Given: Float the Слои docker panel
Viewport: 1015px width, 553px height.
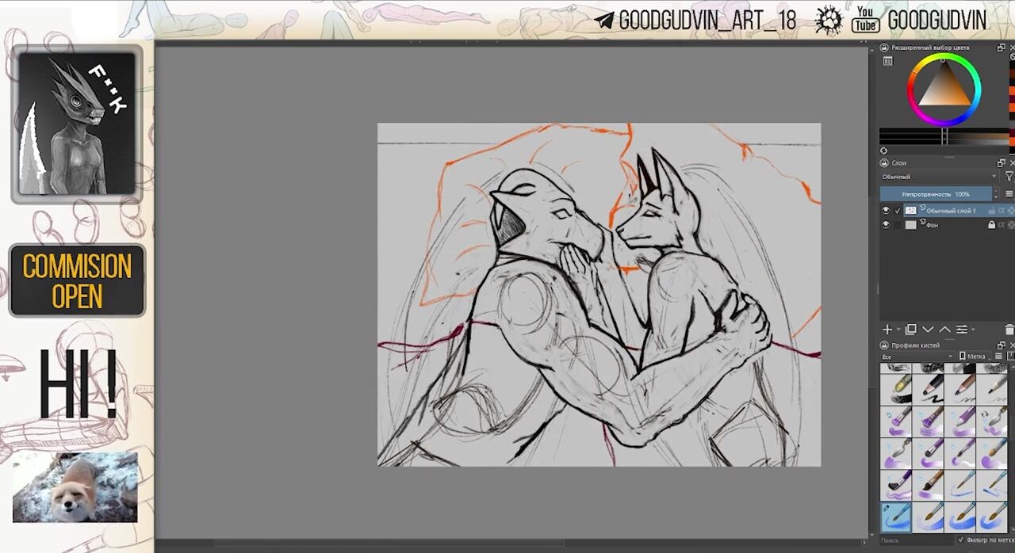Looking at the screenshot, I should [x=1001, y=162].
